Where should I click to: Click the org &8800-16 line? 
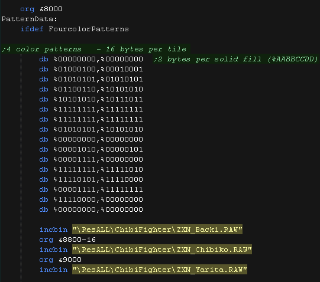67,240
